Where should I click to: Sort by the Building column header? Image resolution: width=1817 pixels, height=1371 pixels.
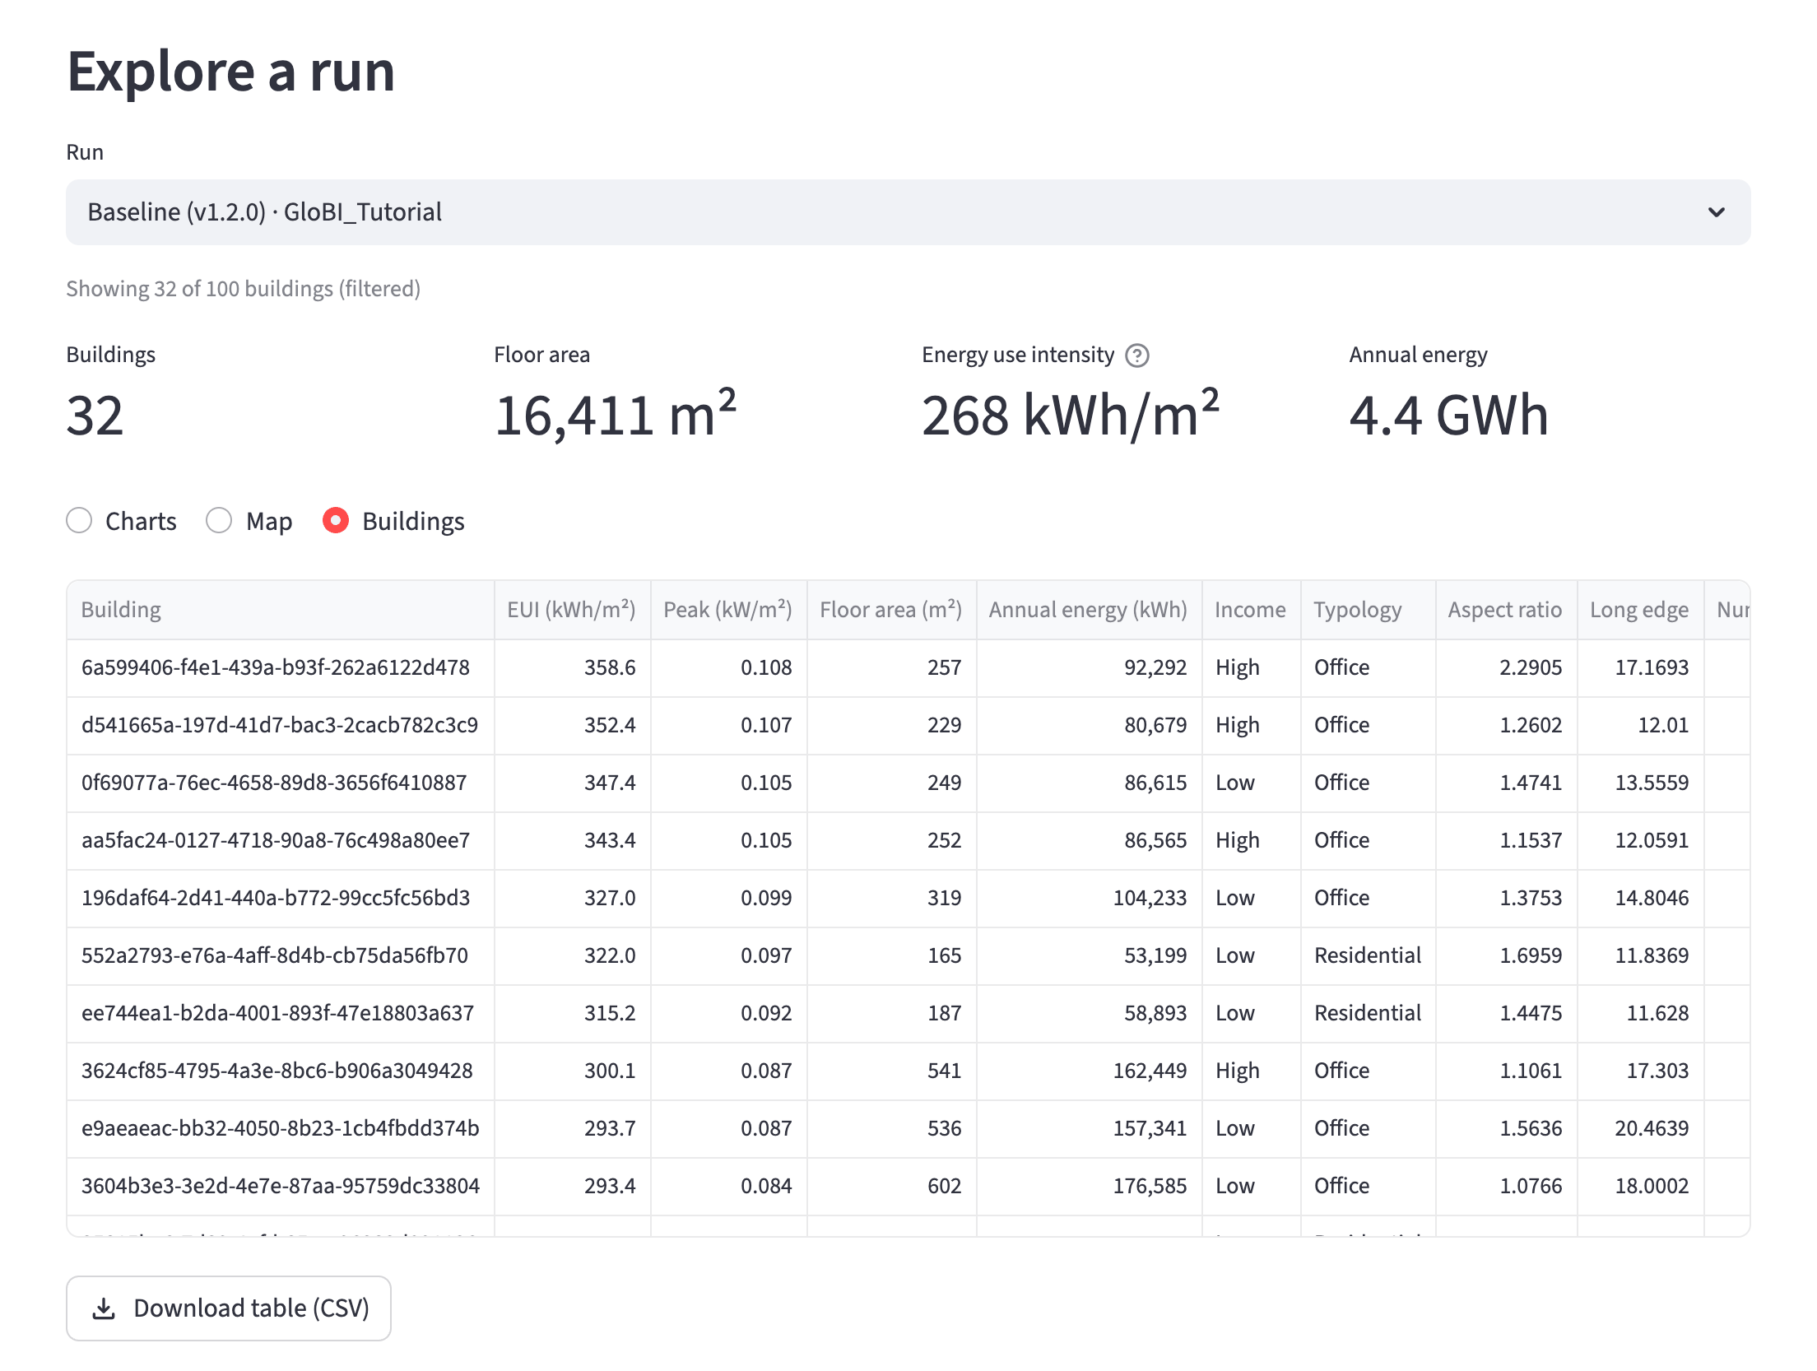(x=281, y=610)
